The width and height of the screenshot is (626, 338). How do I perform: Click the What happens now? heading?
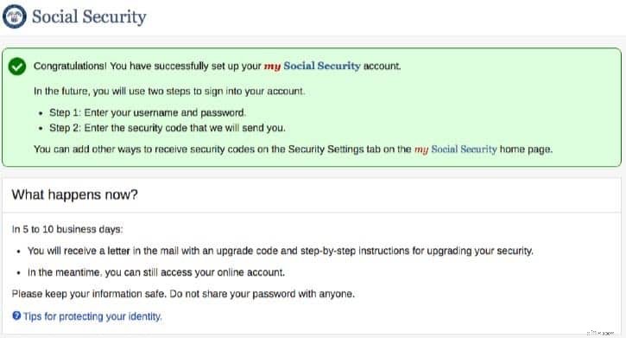[x=74, y=195]
